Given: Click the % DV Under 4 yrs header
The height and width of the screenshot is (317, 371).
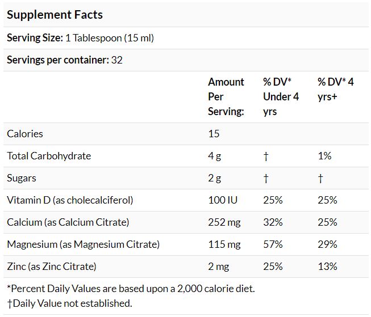Looking at the screenshot, I should [x=281, y=96].
